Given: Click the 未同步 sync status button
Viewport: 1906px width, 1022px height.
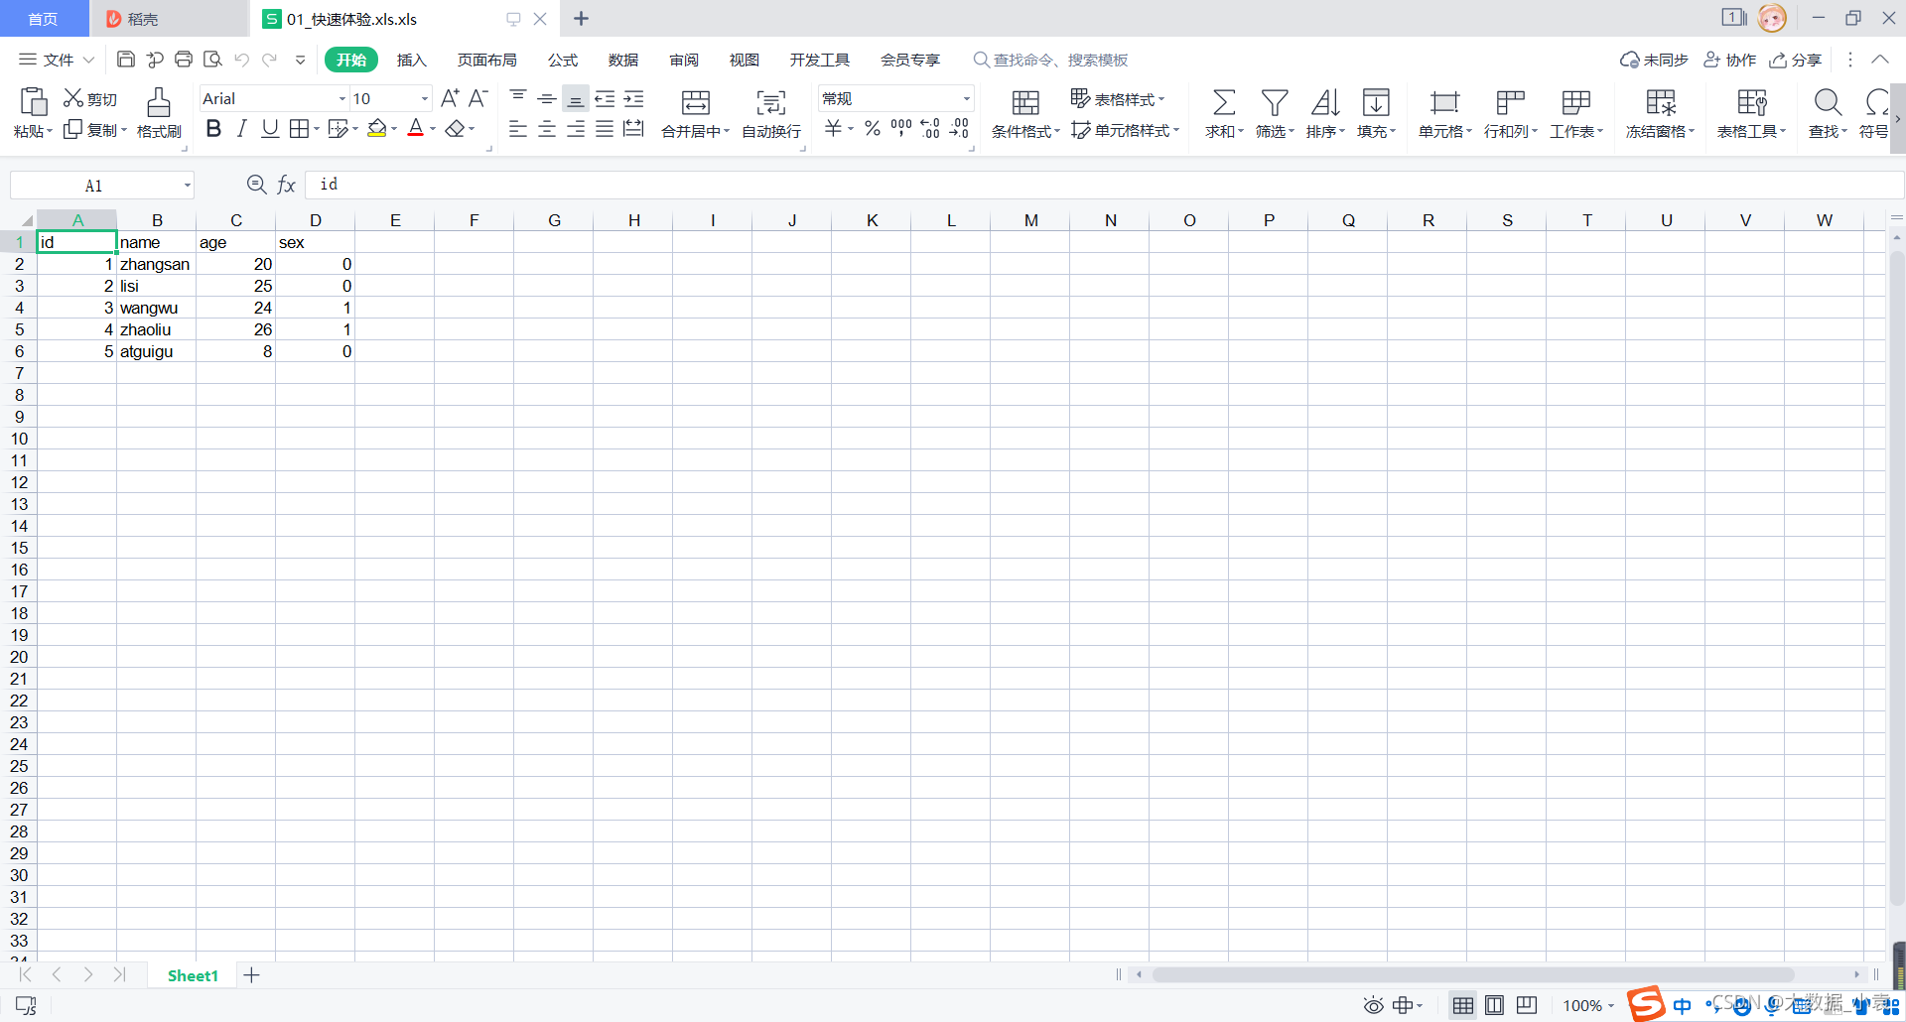Looking at the screenshot, I should pyautogui.click(x=1654, y=60).
